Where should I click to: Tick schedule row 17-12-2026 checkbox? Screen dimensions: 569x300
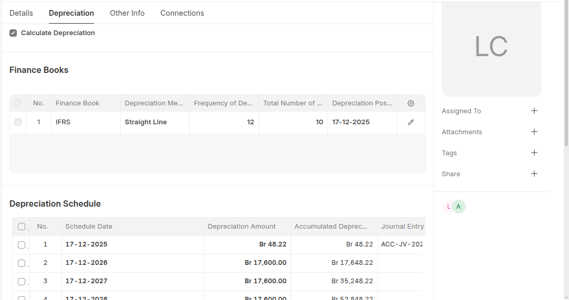click(22, 263)
